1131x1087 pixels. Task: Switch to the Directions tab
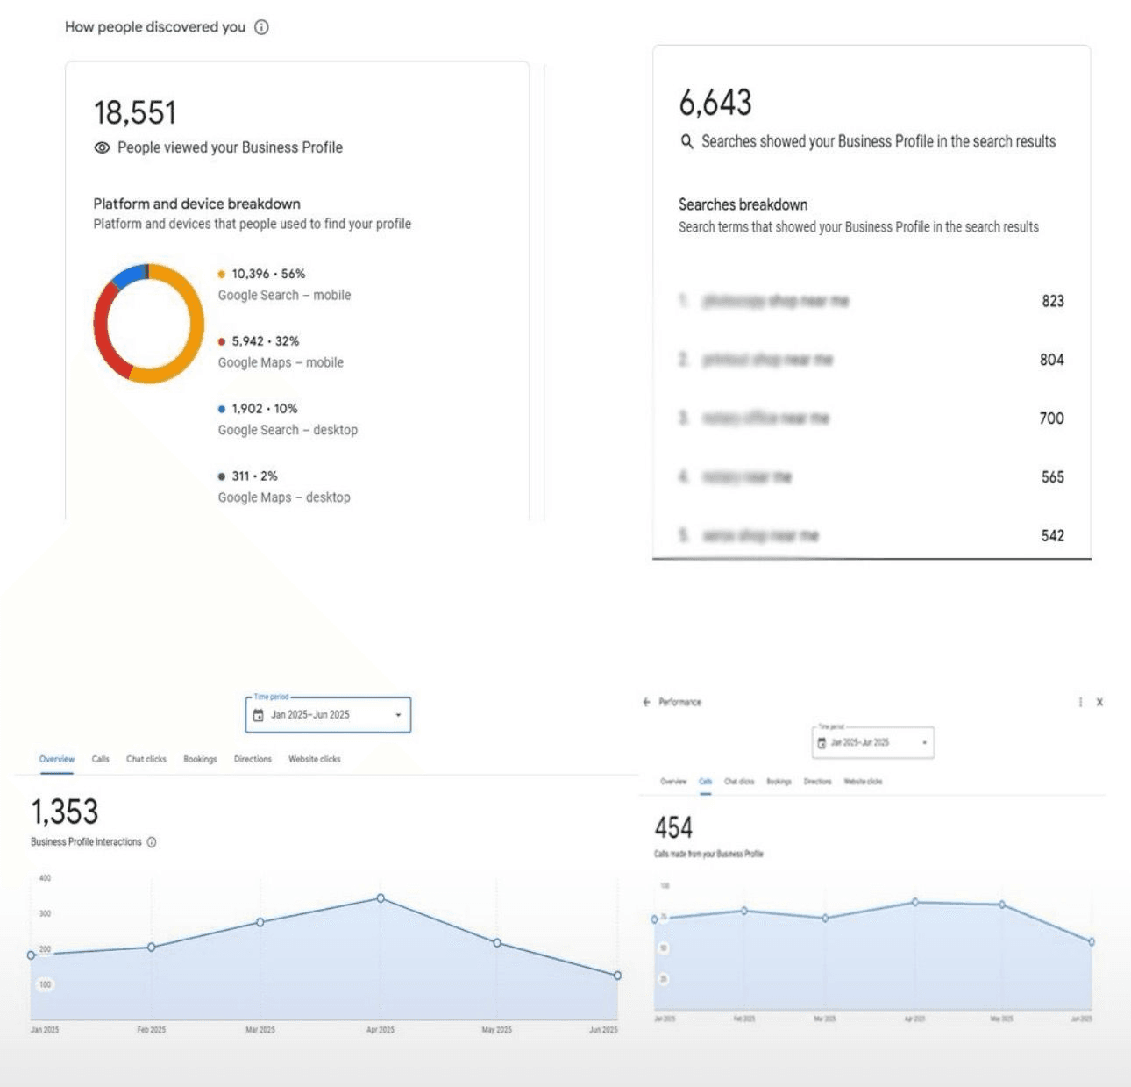click(x=253, y=759)
